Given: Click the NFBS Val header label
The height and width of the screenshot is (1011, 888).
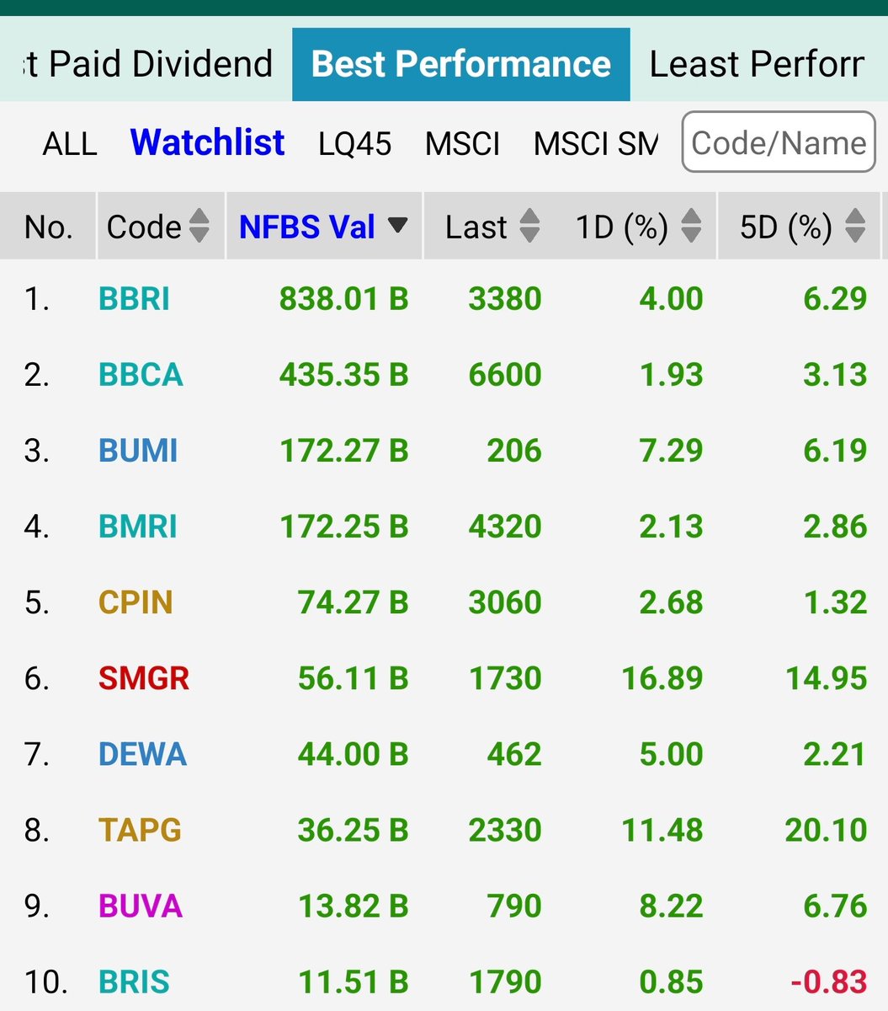Looking at the screenshot, I should pyautogui.click(x=307, y=227).
